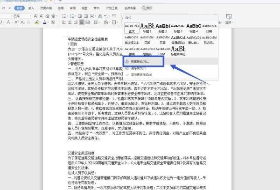The image size is (280, 190).
Task: Click the borders icon
Action: tap(114, 22)
